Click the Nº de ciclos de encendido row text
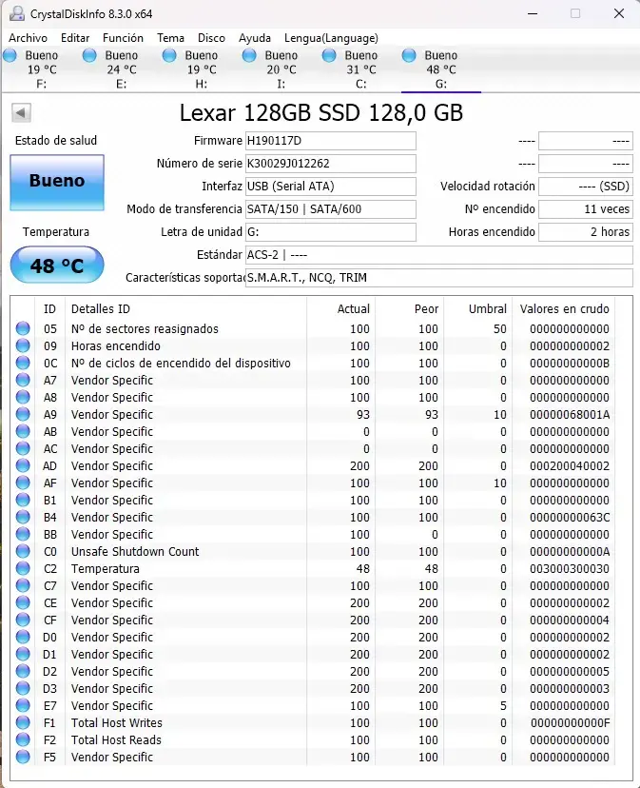This screenshot has height=788, width=640. (x=181, y=363)
